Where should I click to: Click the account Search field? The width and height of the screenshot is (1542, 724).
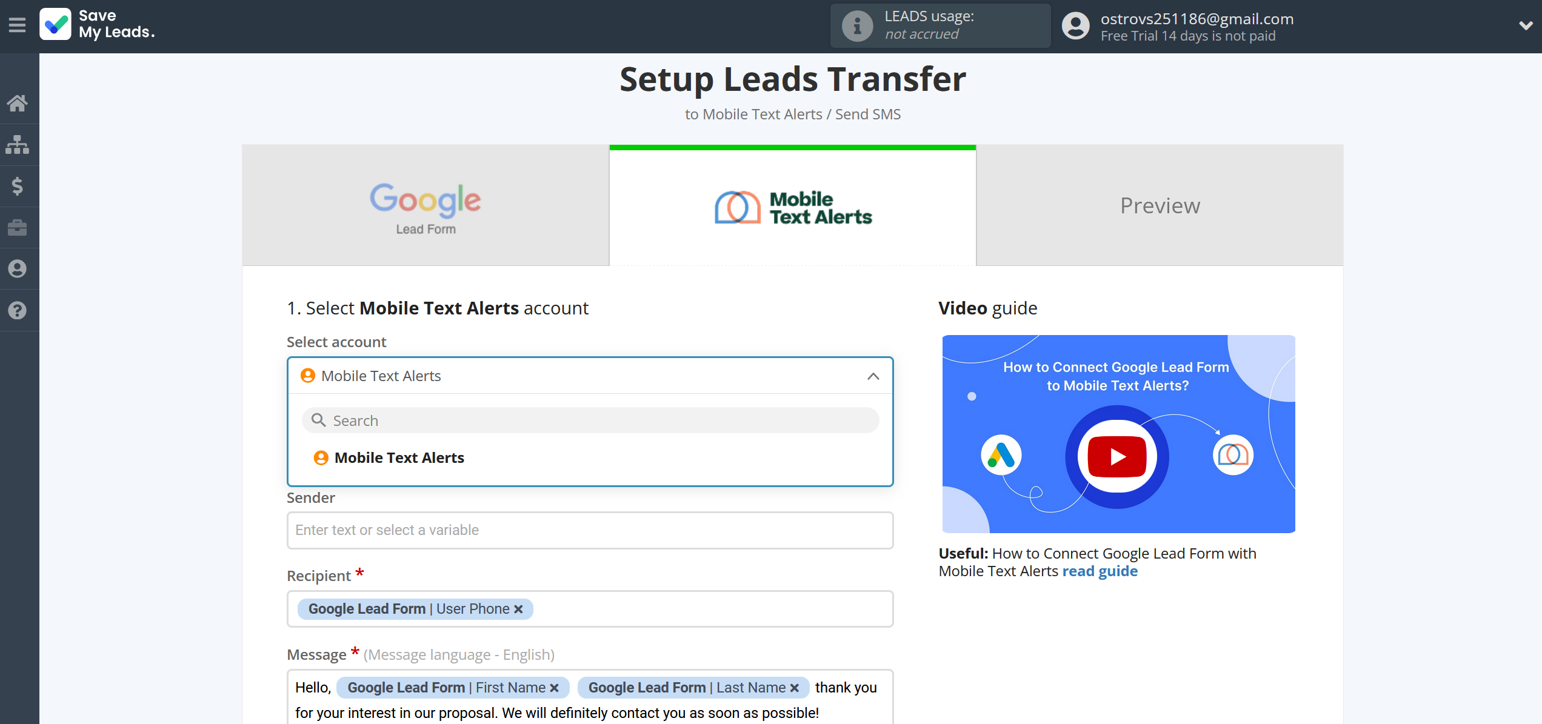coord(590,420)
